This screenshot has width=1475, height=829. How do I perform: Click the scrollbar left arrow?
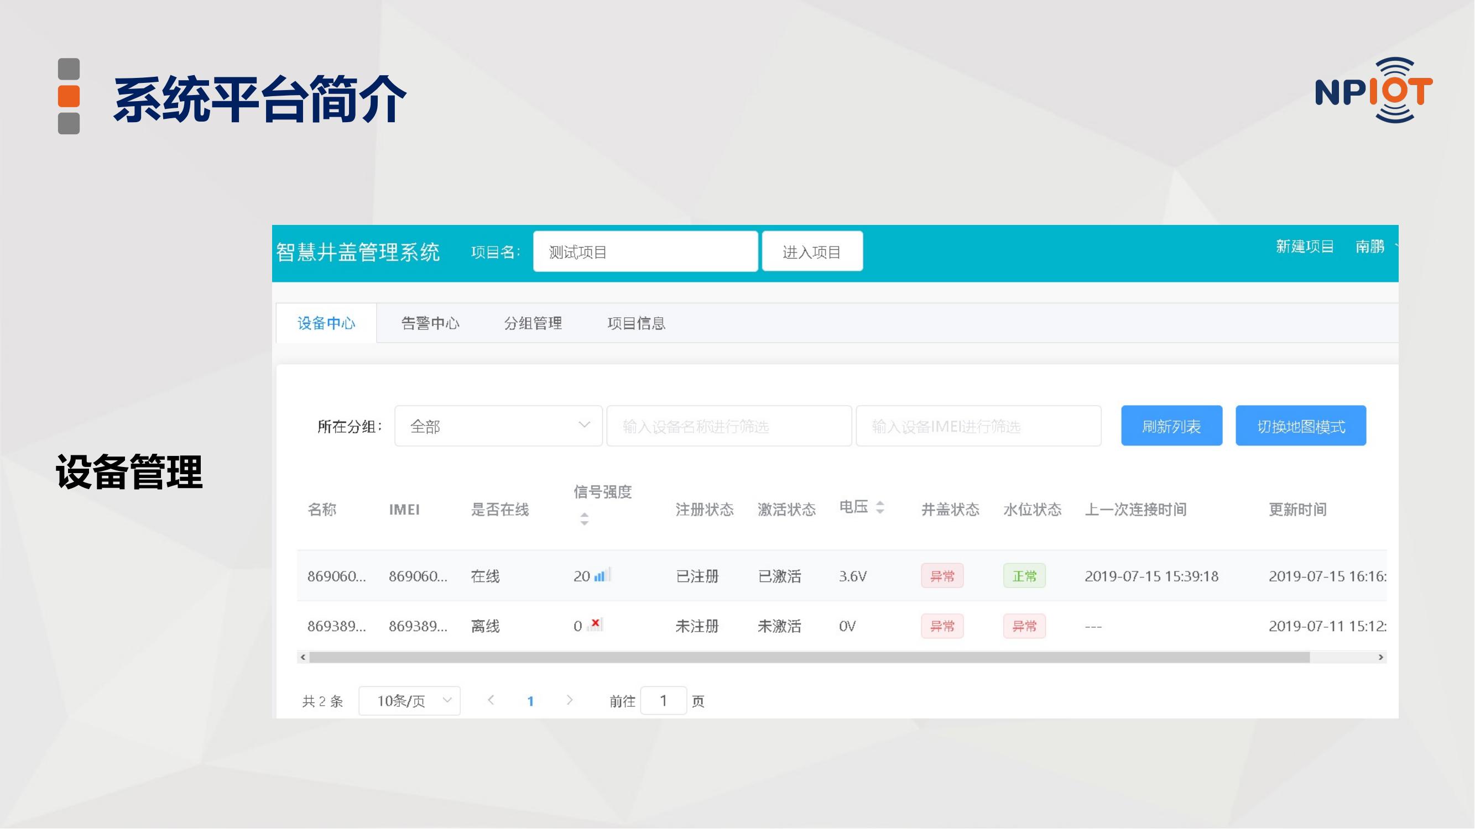pos(303,657)
